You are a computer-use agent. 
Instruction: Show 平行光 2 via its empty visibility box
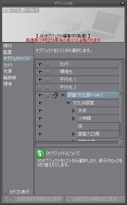coord(40,87)
